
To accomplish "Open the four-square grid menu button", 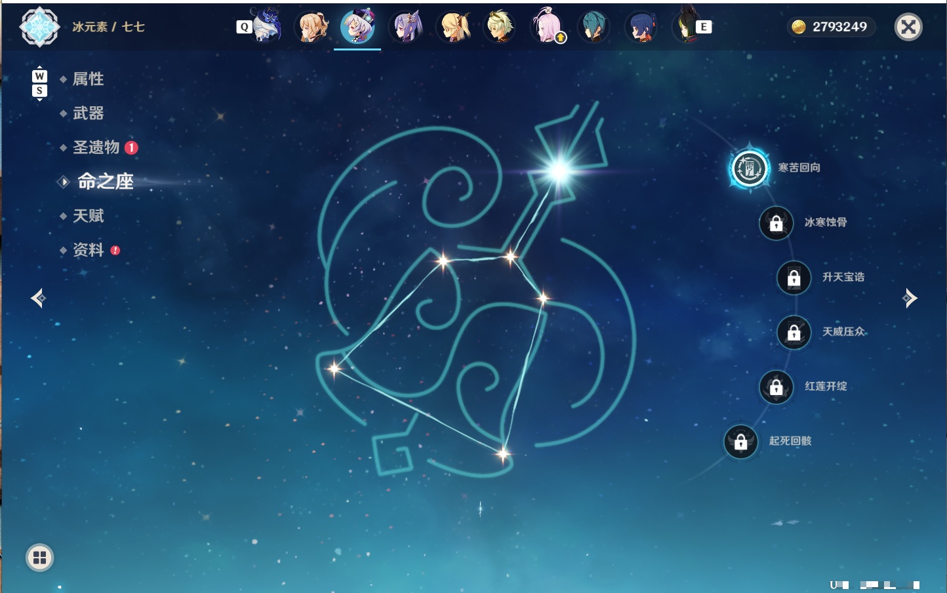I will tap(39, 558).
